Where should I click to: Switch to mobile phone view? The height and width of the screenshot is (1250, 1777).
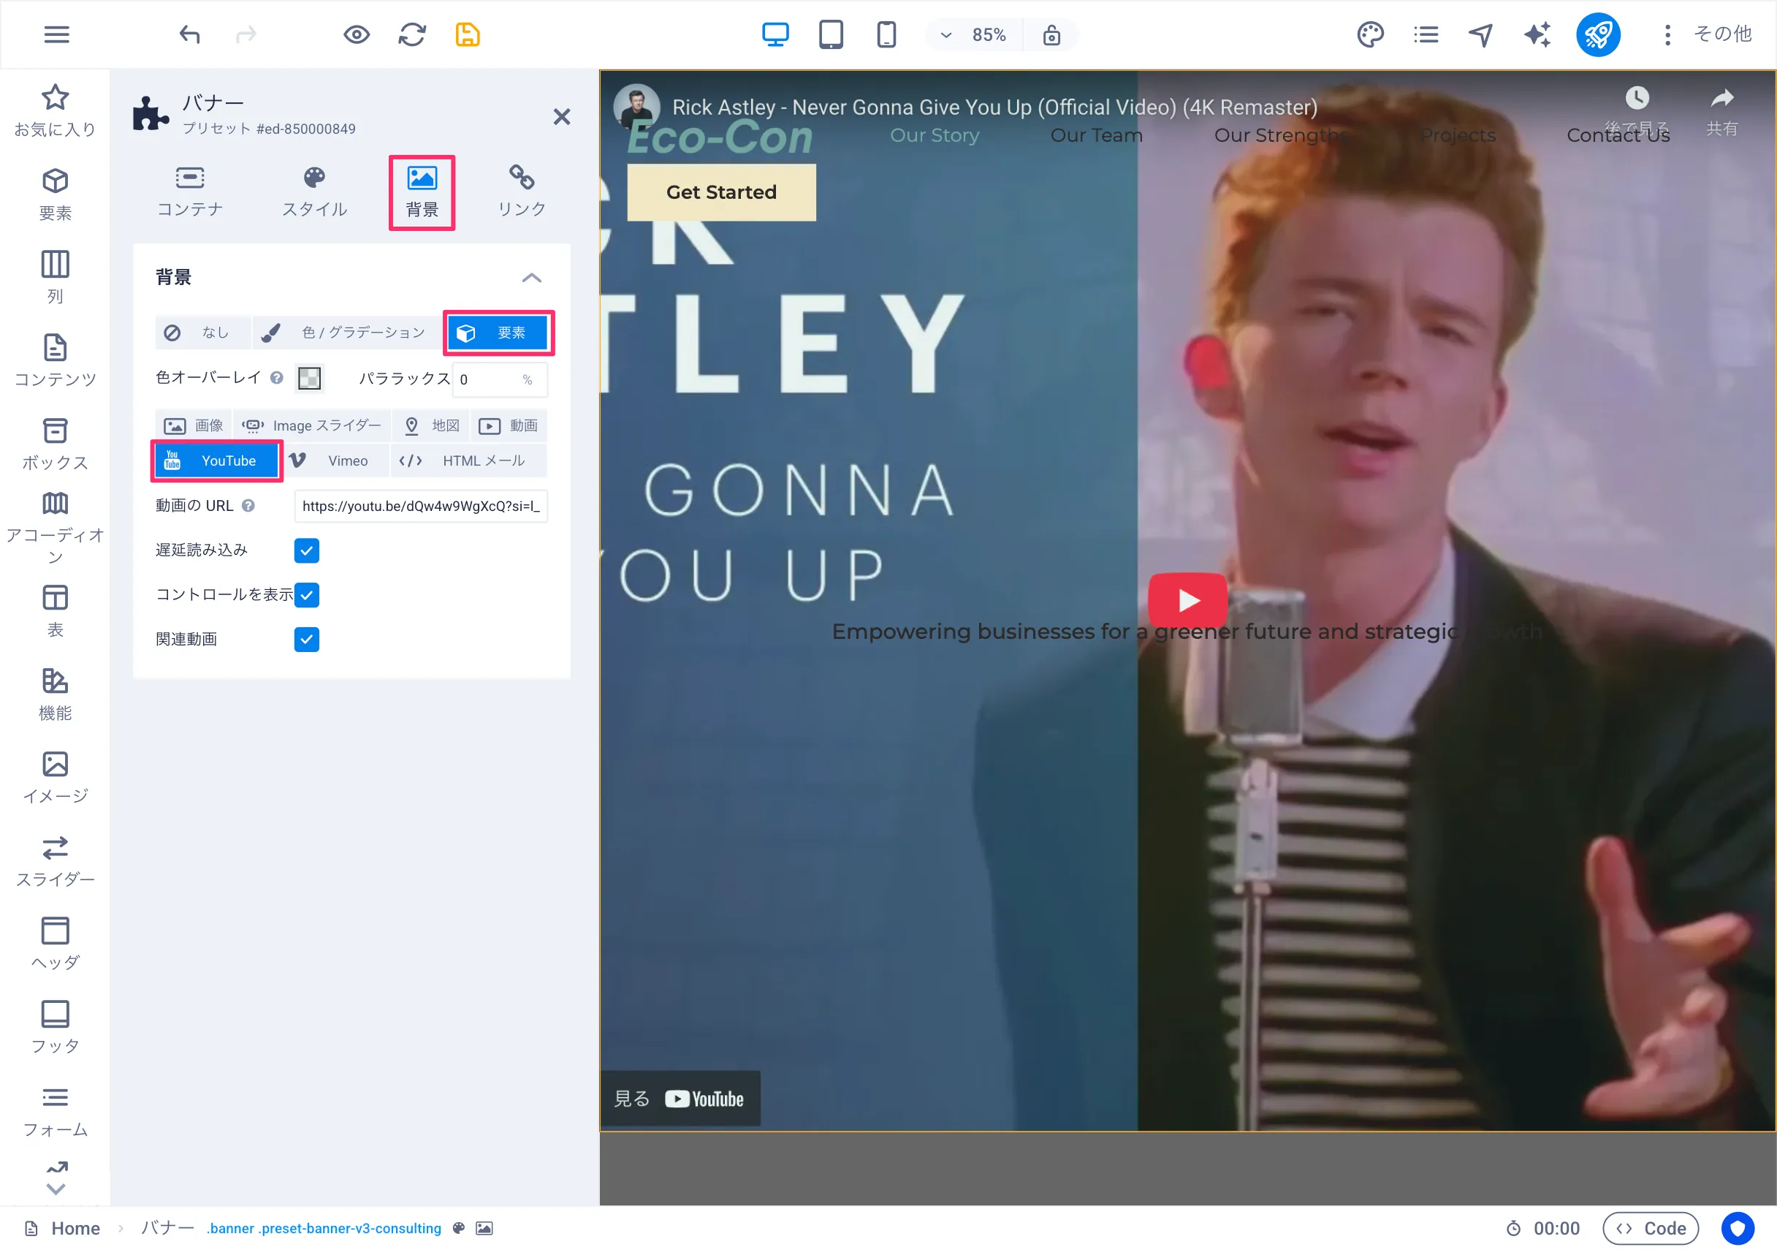coord(886,34)
